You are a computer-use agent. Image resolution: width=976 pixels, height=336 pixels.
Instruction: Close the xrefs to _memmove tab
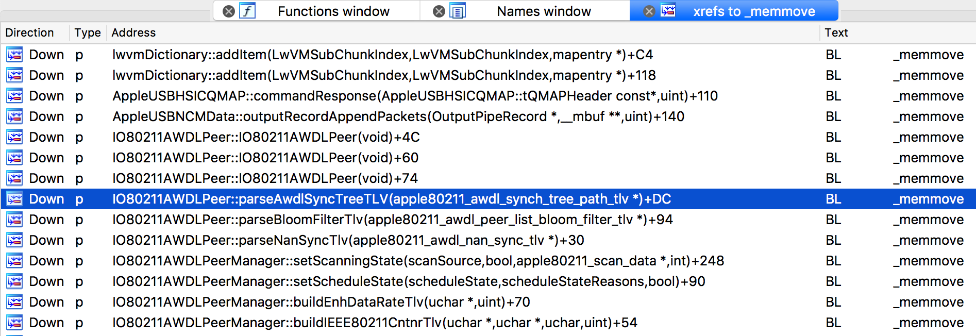(649, 11)
